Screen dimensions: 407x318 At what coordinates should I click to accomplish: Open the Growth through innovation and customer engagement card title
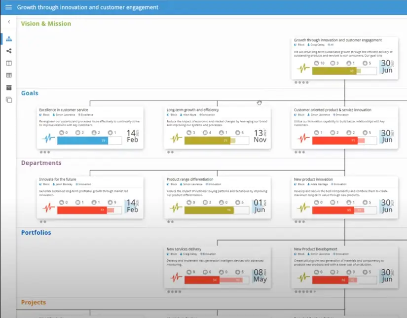338,40
